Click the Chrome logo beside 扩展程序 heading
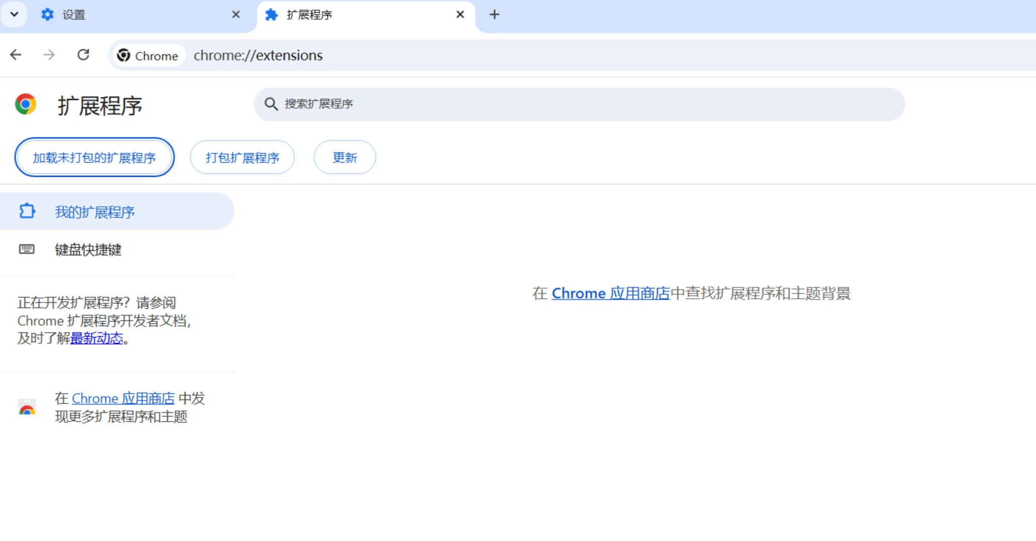 pyautogui.click(x=26, y=104)
